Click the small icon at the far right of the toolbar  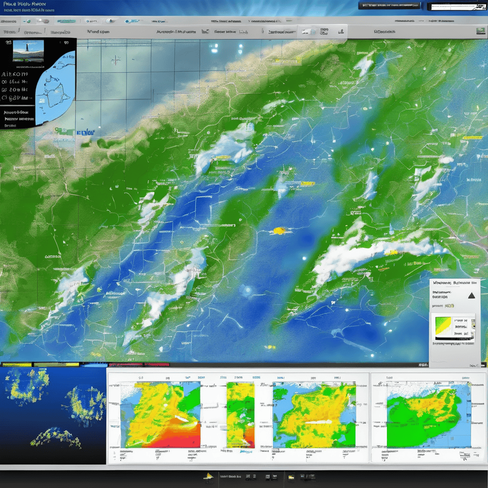tap(479, 31)
